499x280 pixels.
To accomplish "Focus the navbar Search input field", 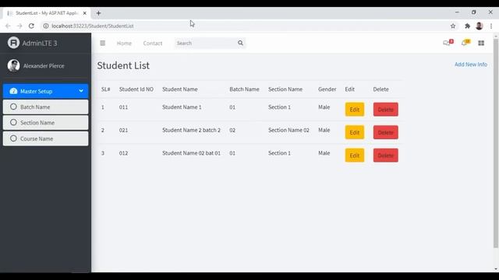I will point(206,43).
